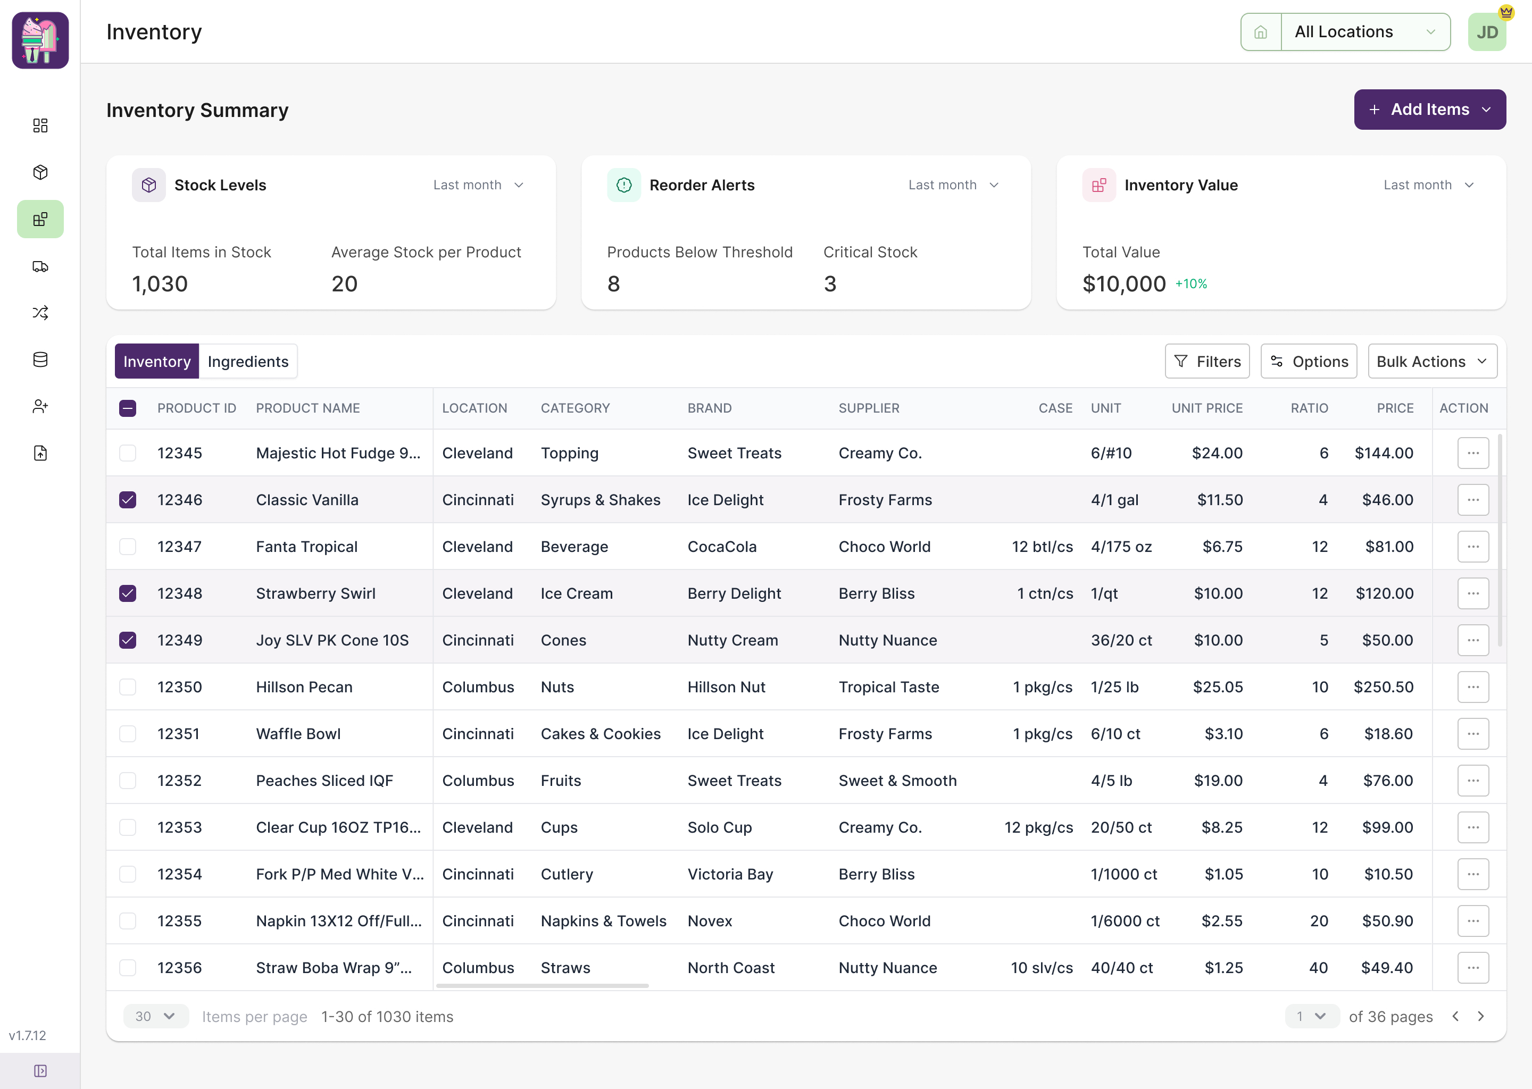Click the ice cream app logo
The image size is (1532, 1089).
[x=40, y=40]
